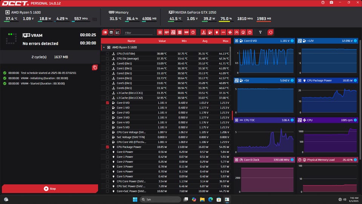Enable the SoC Voltage (SVI2 TFN) checkbox
The height and width of the screenshot is (204, 362).
click(x=107, y=137)
